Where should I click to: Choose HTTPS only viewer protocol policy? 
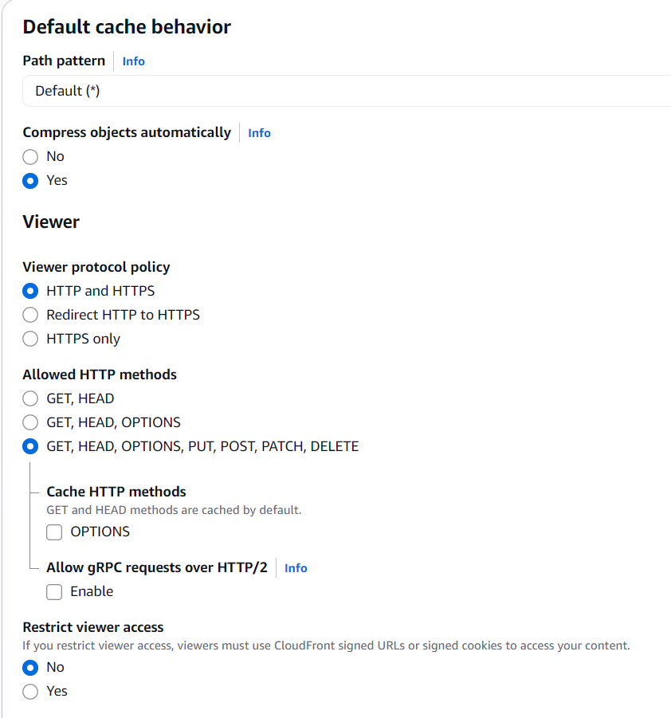(x=30, y=339)
